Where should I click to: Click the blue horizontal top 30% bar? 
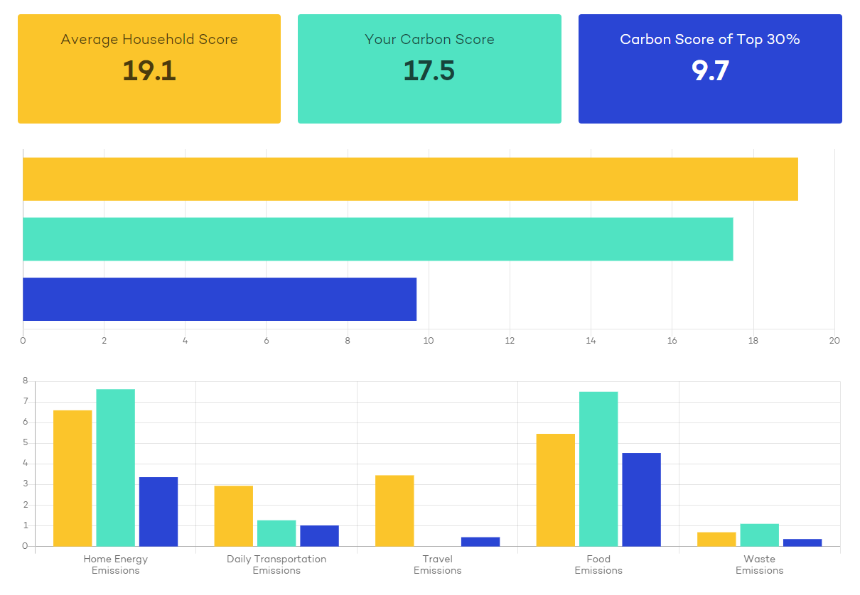220,299
